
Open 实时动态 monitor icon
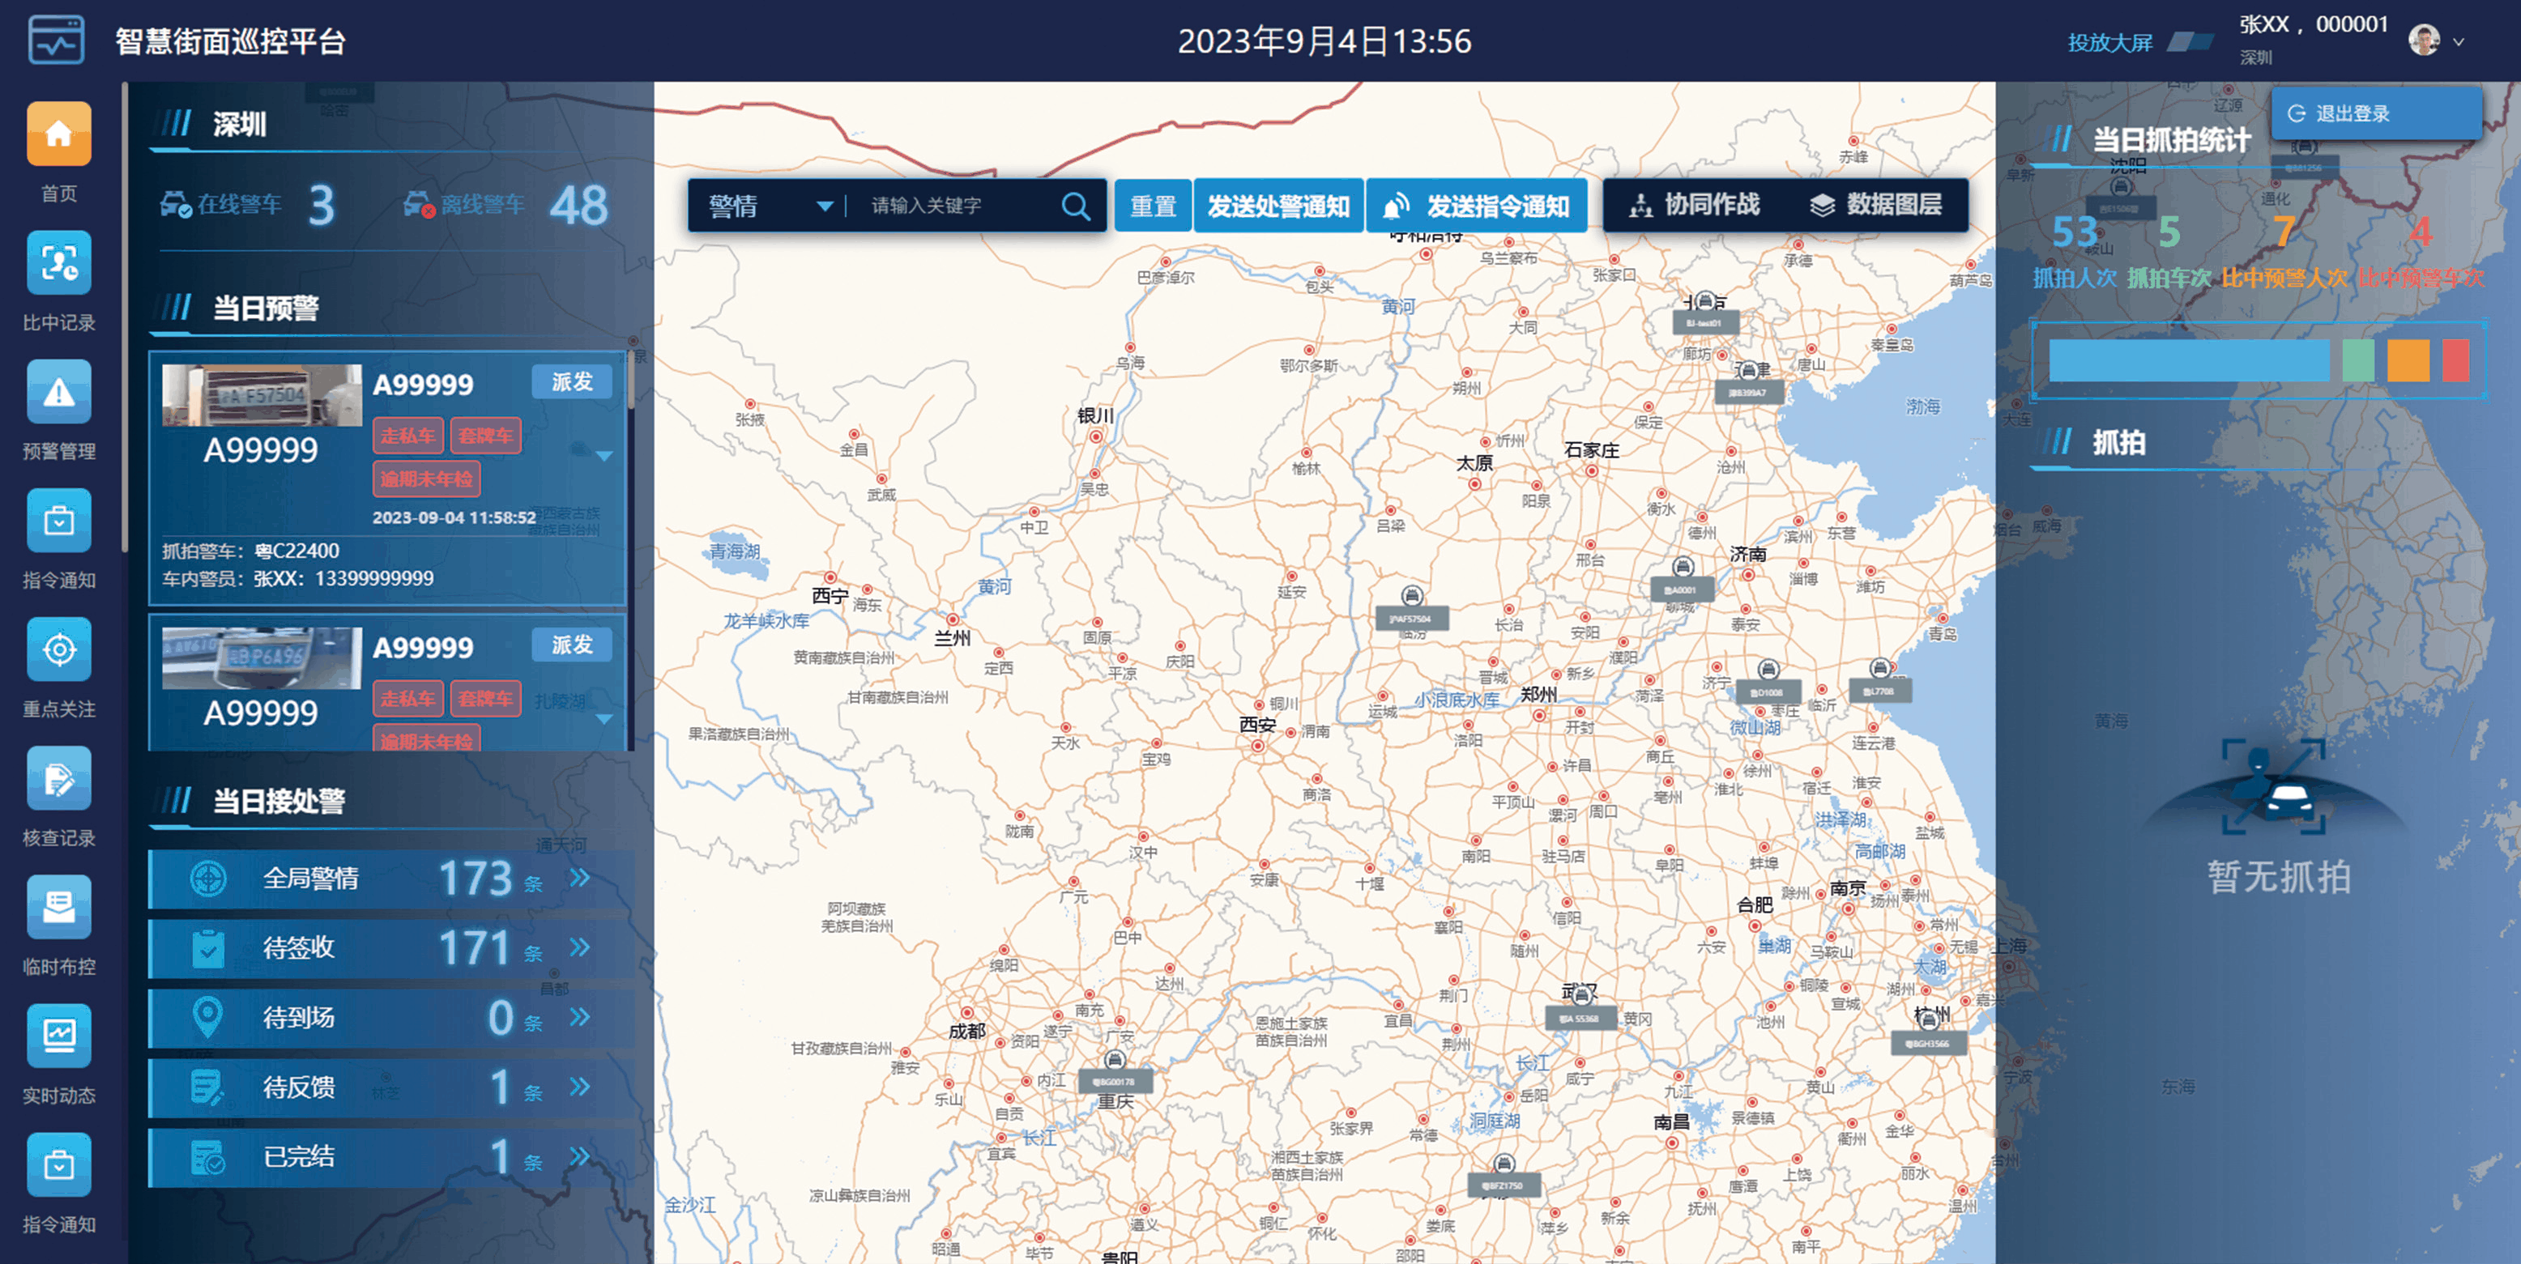(58, 1036)
